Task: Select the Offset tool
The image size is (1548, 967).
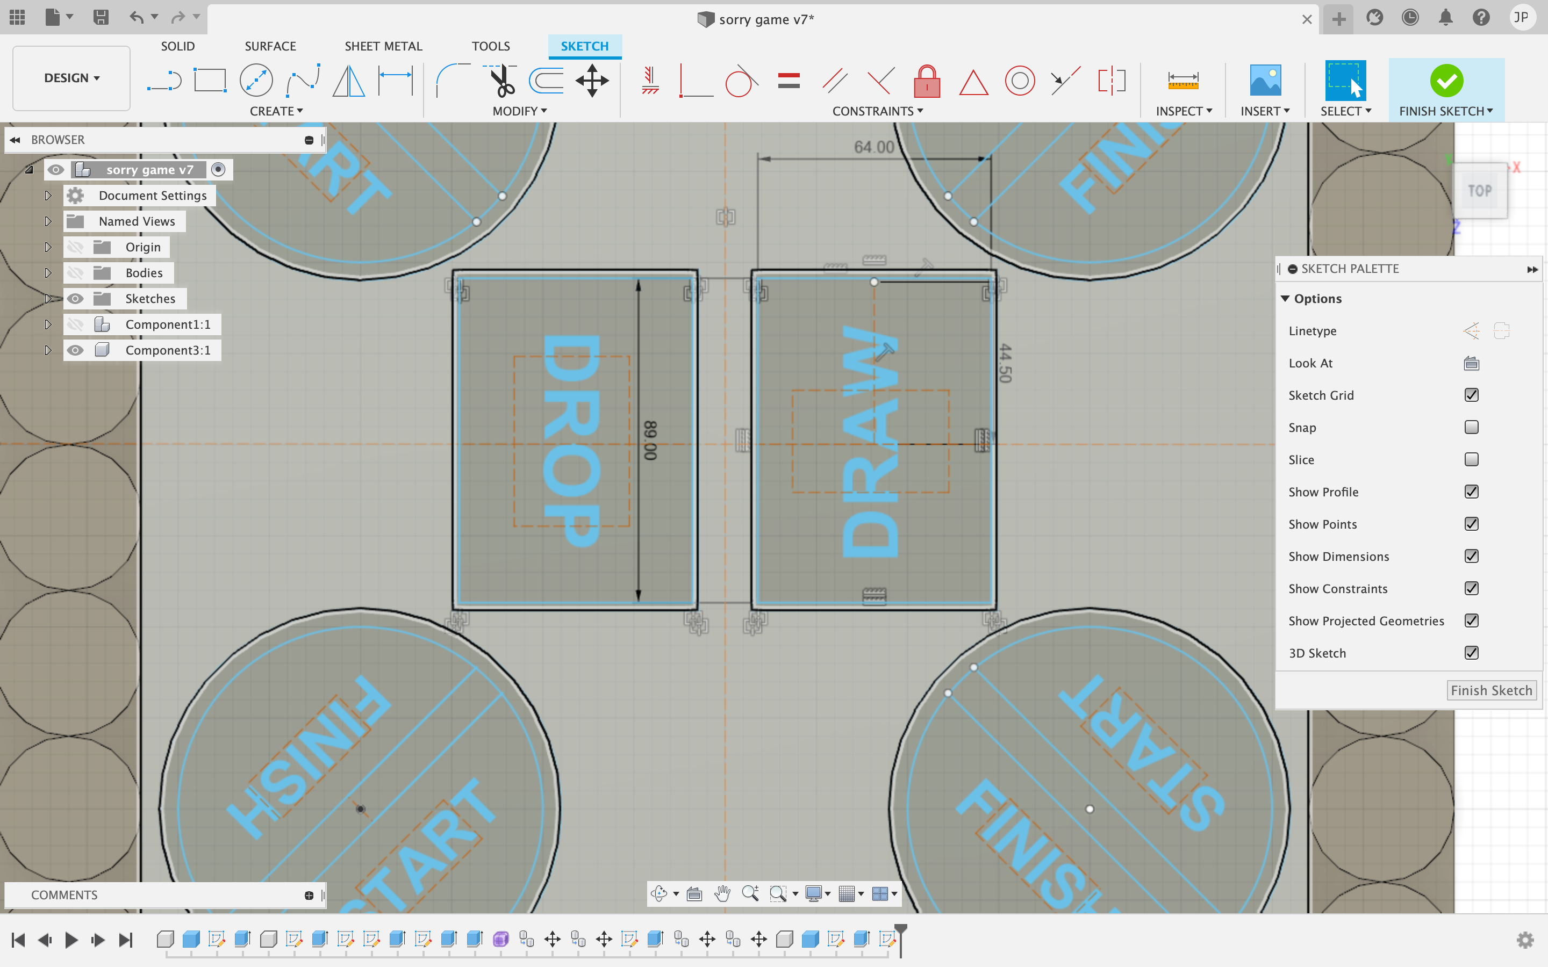Action: click(546, 81)
